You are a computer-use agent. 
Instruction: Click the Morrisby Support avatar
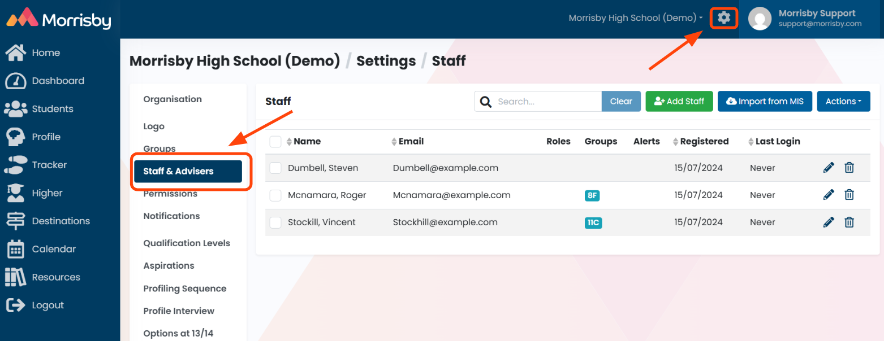click(x=760, y=19)
